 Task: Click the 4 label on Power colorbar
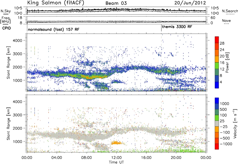(x=221, y=82)
